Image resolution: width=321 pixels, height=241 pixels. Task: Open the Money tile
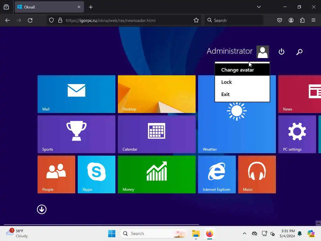157,174
